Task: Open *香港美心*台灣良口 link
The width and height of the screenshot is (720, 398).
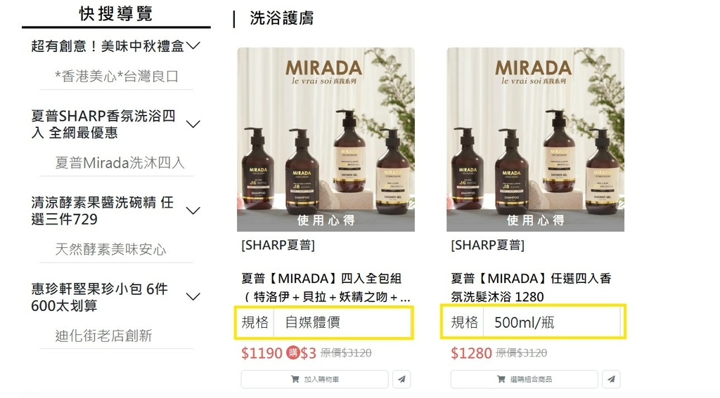Action: pyautogui.click(x=117, y=77)
